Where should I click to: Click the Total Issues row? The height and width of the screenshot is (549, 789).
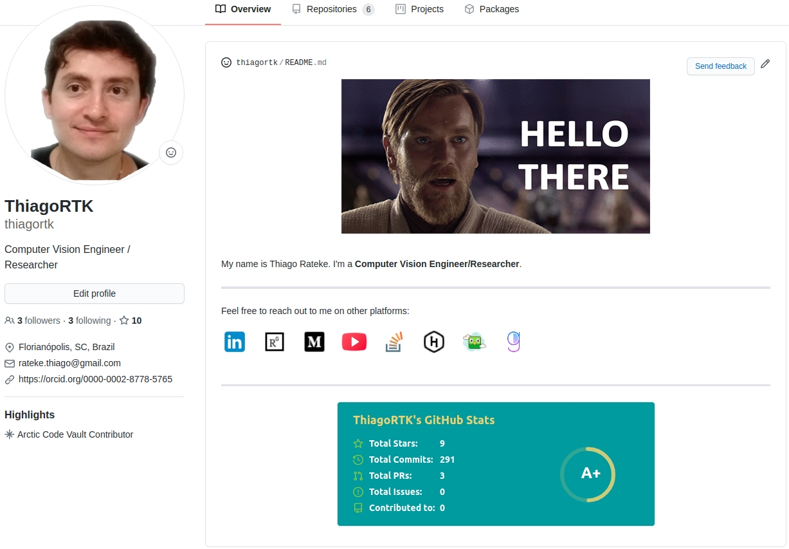coord(399,492)
